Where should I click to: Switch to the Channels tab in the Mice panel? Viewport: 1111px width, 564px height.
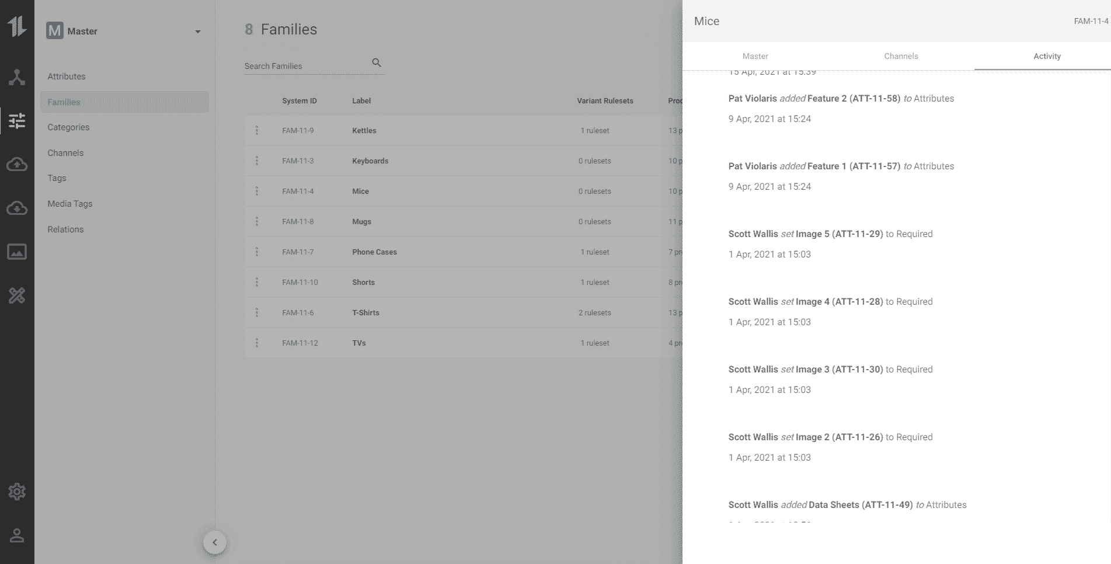tap(901, 56)
